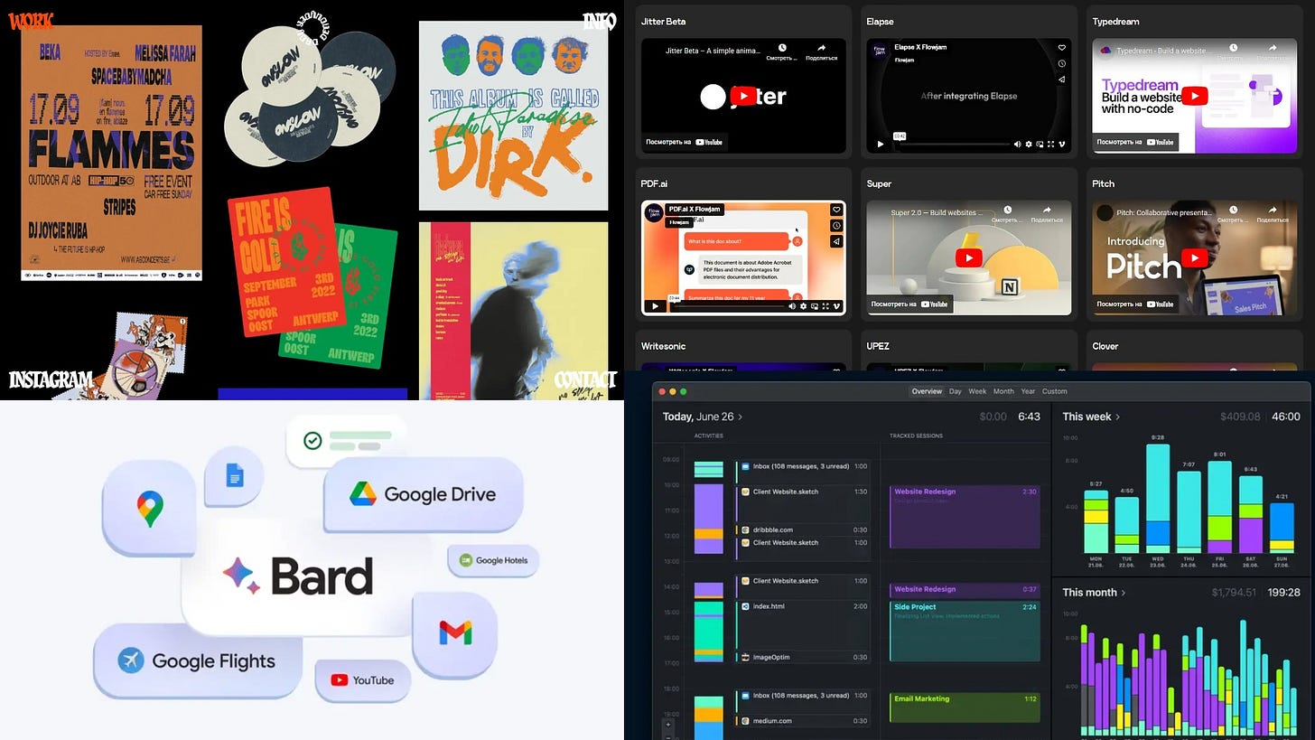Click watch later clock on Jitter Beta video
The width and height of the screenshot is (1315, 740).
(782, 48)
